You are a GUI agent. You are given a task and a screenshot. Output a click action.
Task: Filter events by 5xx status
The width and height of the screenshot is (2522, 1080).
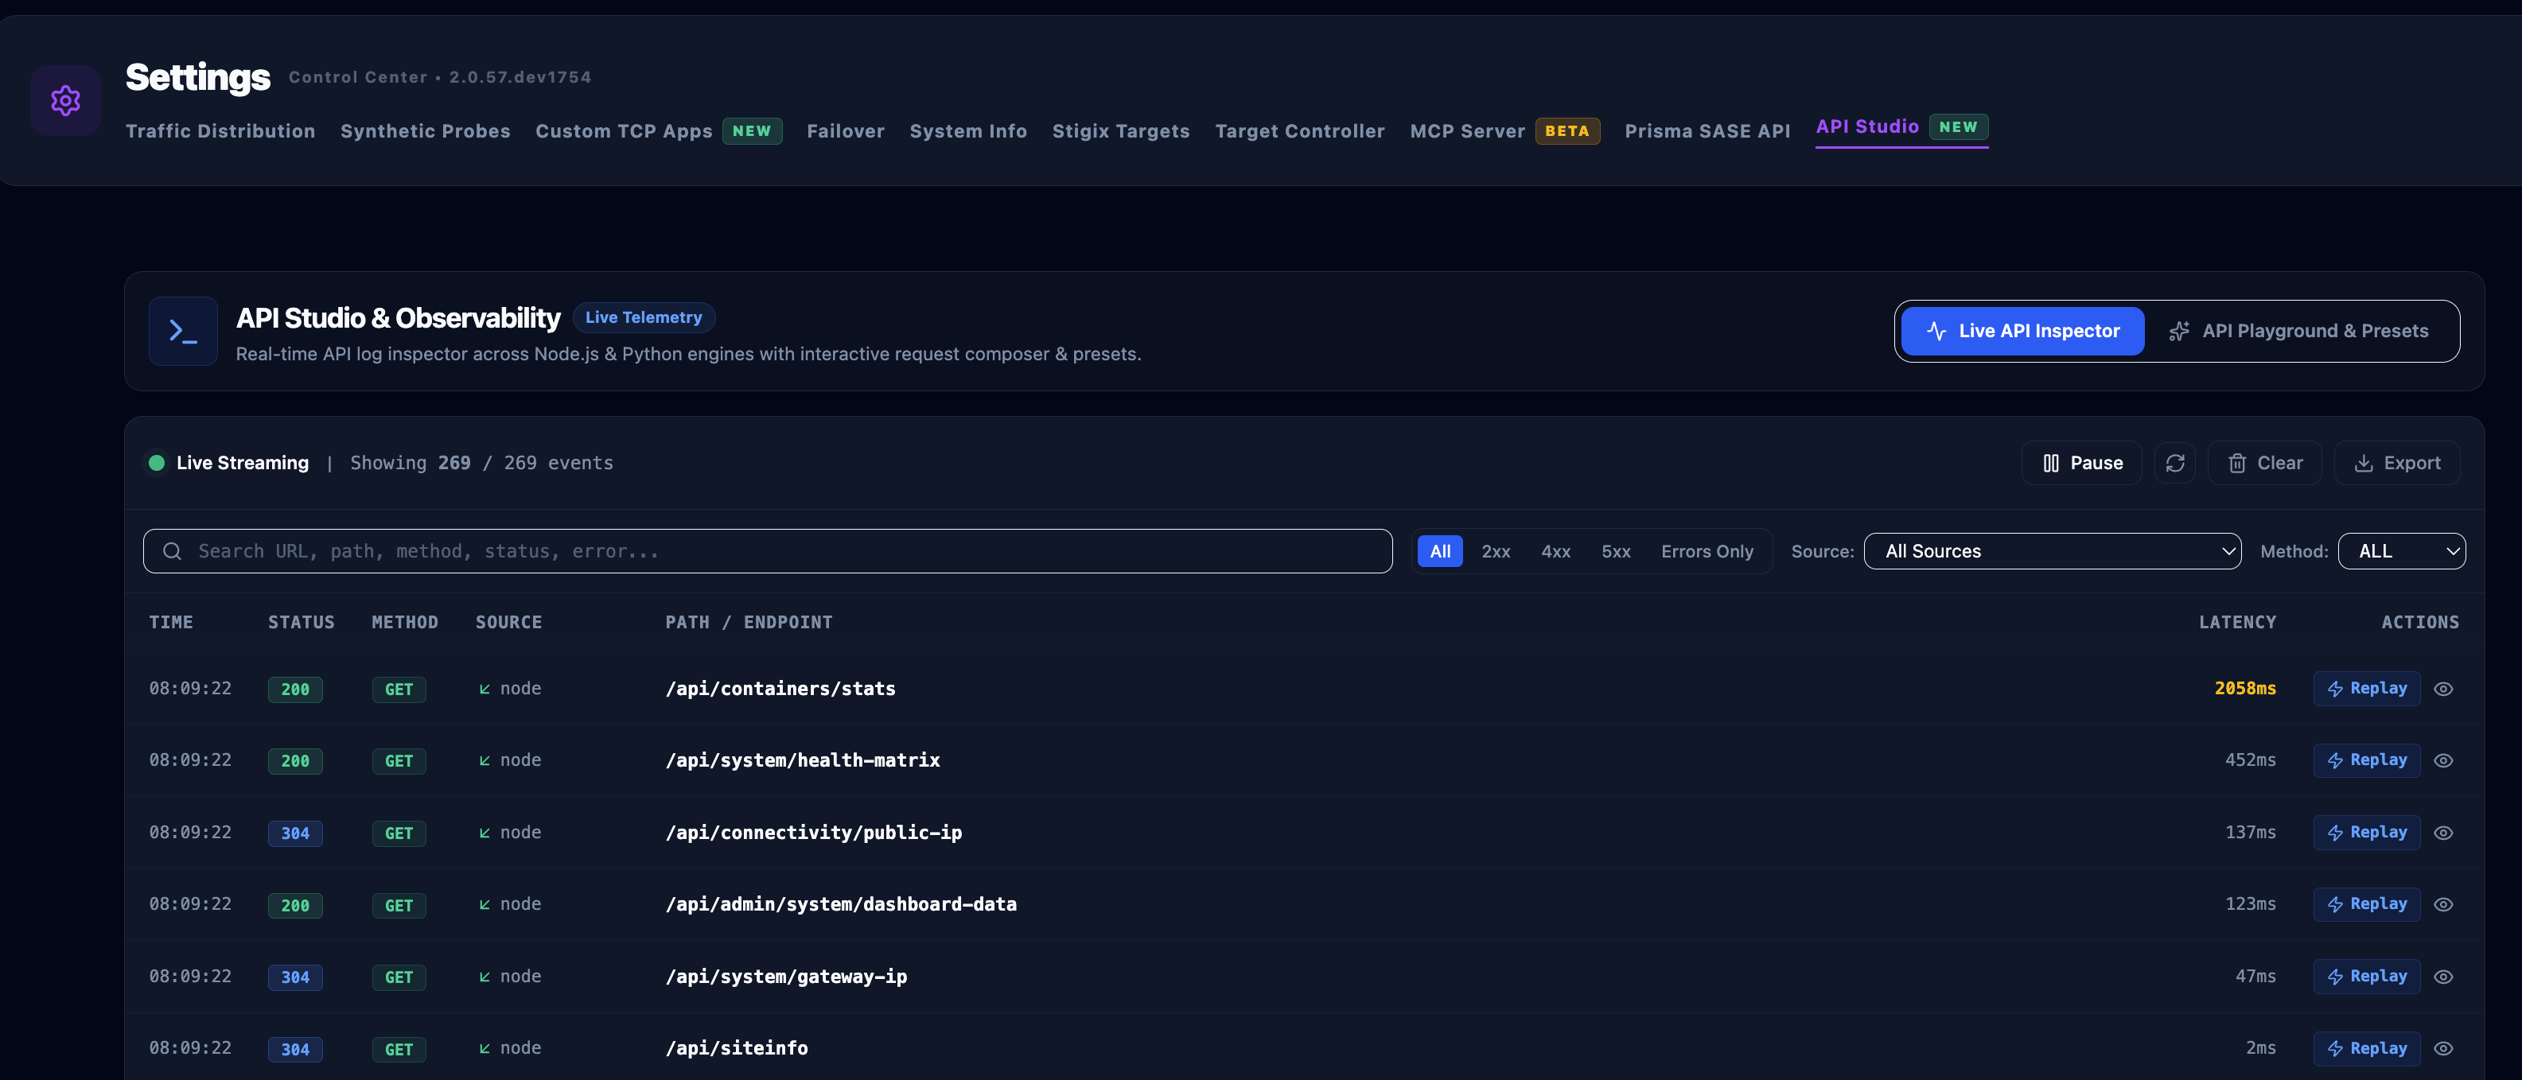point(1615,551)
